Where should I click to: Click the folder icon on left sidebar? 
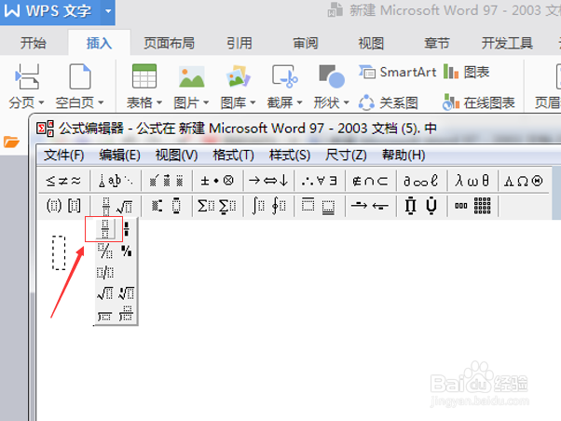pos(11,142)
